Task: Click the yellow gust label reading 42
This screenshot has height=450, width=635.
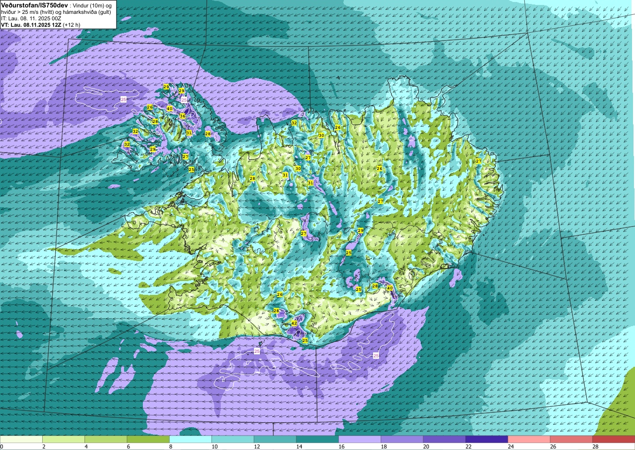Action: pyautogui.click(x=294, y=323)
